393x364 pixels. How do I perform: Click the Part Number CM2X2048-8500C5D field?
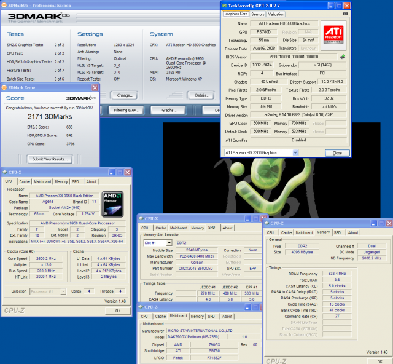click(196, 268)
